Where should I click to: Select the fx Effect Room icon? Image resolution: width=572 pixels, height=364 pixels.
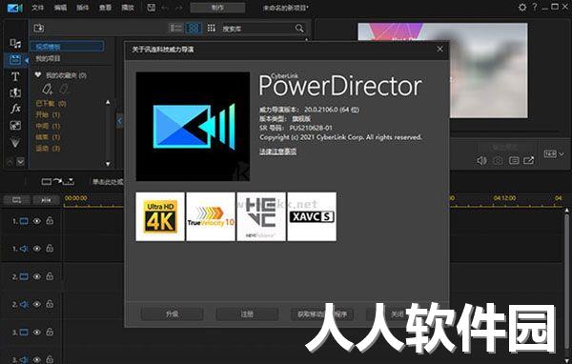pos(15,109)
